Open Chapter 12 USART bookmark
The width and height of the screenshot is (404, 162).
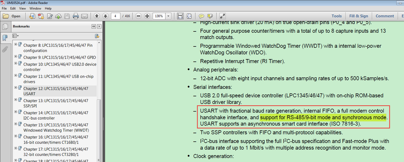click(56, 91)
